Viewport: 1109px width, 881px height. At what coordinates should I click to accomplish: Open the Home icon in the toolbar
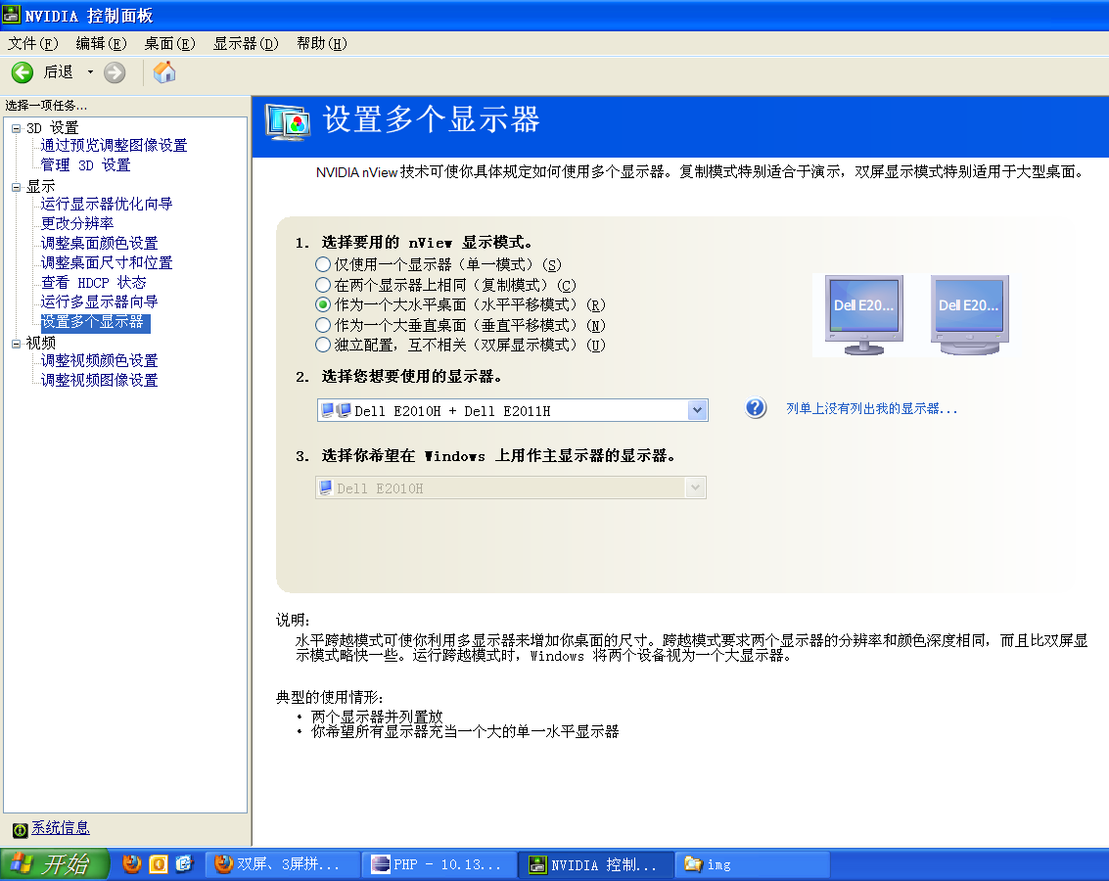[x=164, y=72]
